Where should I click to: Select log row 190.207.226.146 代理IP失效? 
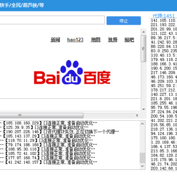pos(59,132)
